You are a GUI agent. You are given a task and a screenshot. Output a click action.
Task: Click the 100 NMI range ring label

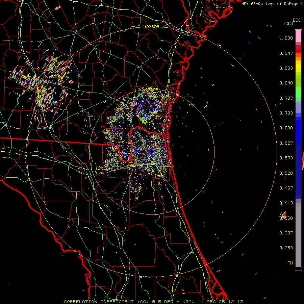(x=152, y=27)
